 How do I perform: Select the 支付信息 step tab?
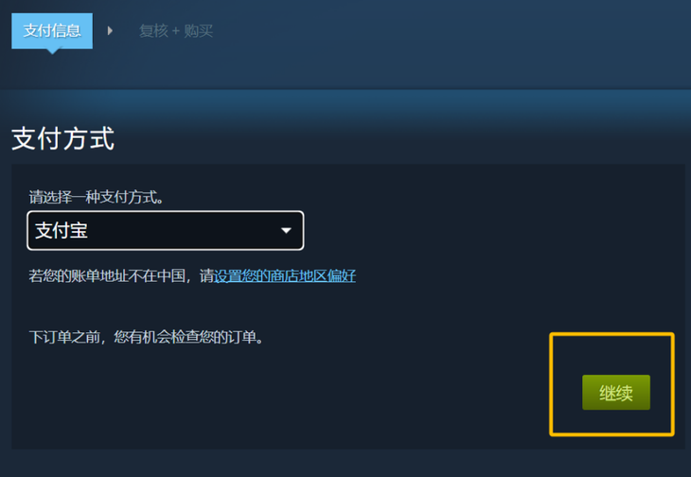click(52, 31)
